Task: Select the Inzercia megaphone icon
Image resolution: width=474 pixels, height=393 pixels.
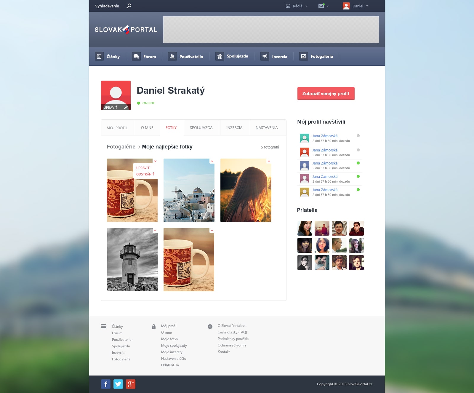Action: point(265,56)
